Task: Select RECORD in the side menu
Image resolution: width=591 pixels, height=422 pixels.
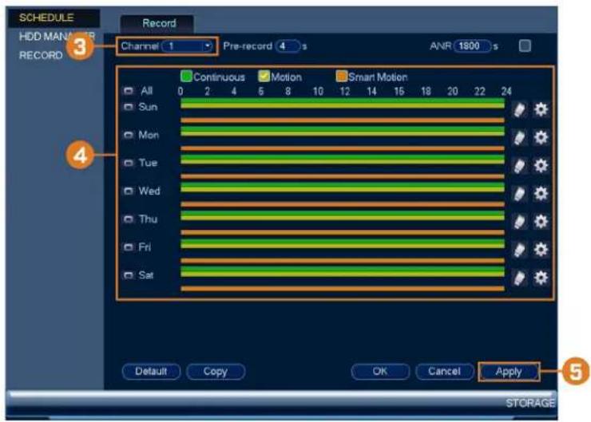Action: point(41,55)
